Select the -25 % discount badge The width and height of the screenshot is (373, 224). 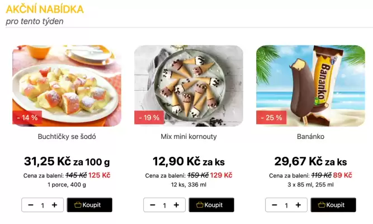coord(271,118)
